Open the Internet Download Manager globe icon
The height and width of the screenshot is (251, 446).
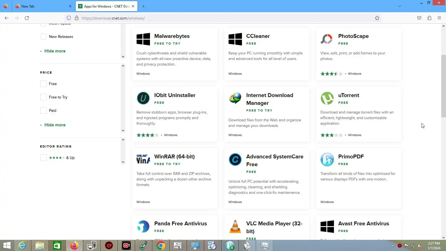click(235, 98)
